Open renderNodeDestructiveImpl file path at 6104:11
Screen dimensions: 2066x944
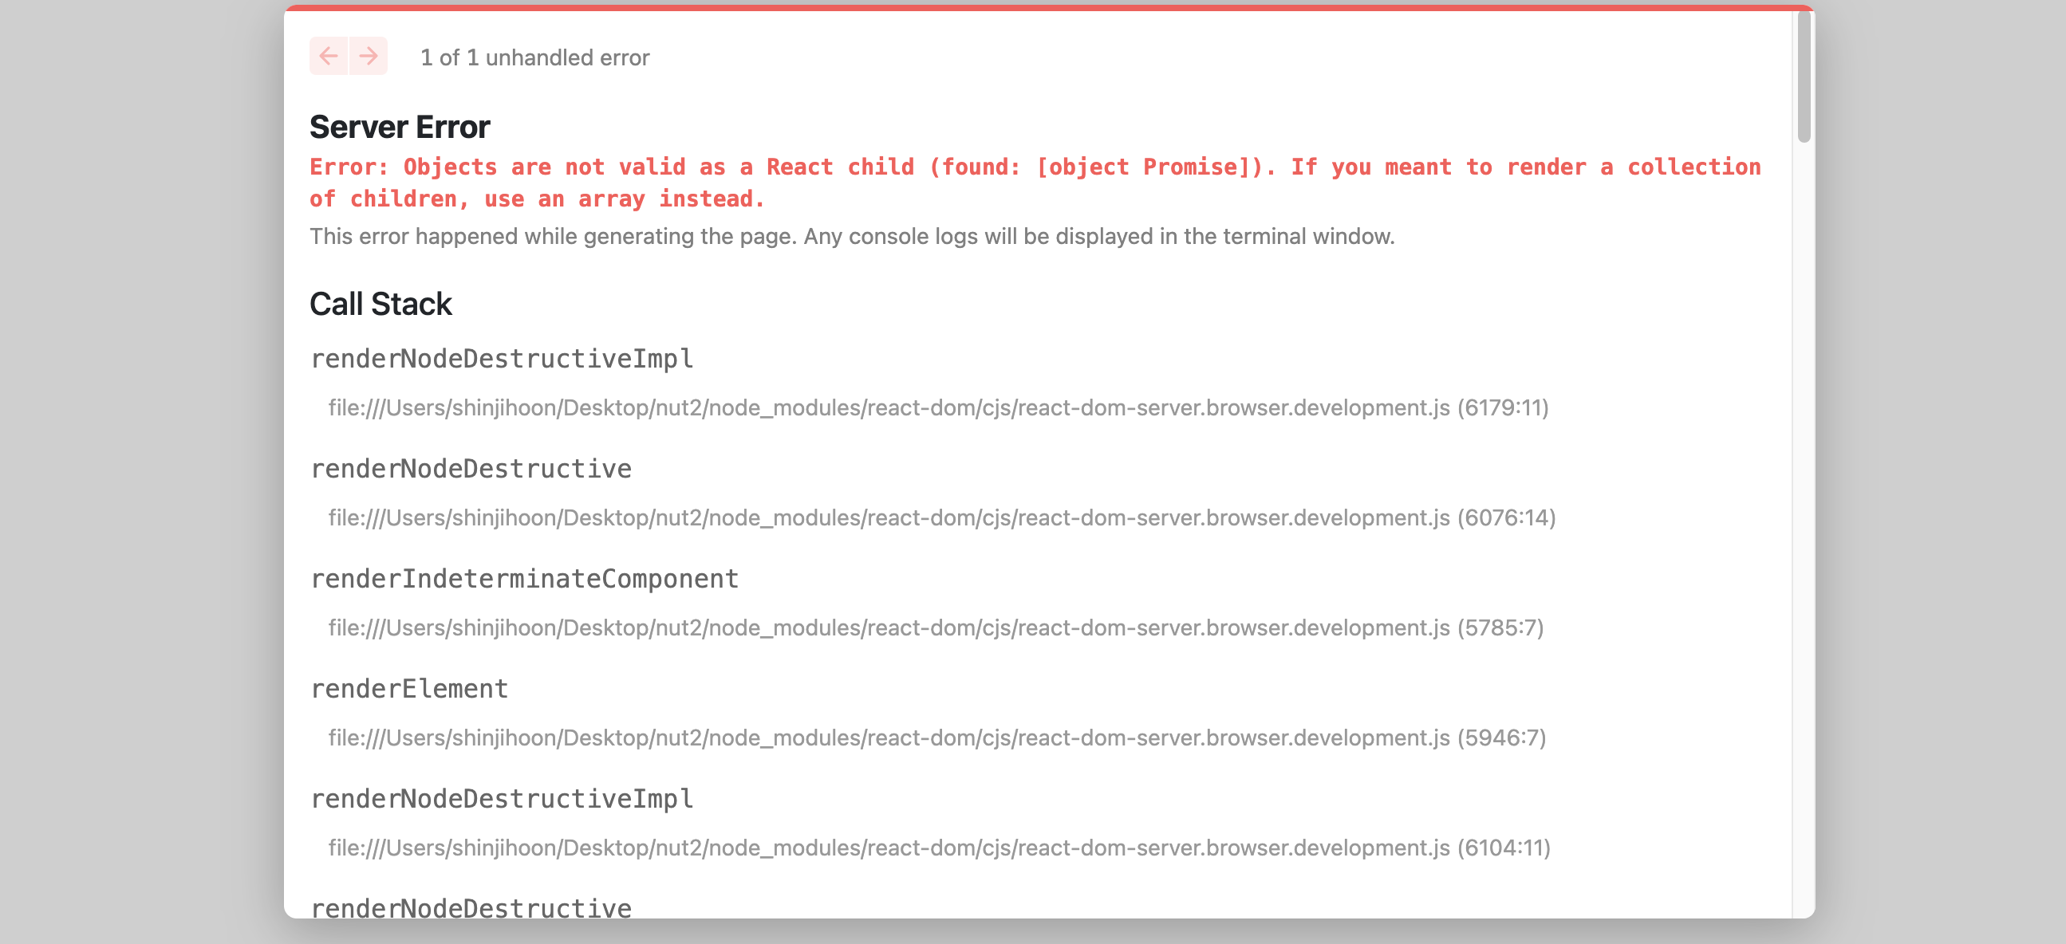(x=939, y=848)
